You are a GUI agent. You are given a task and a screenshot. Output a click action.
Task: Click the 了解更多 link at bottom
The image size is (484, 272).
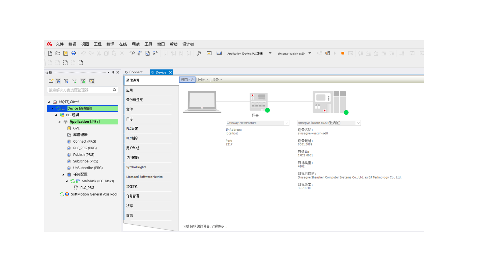[219, 226]
